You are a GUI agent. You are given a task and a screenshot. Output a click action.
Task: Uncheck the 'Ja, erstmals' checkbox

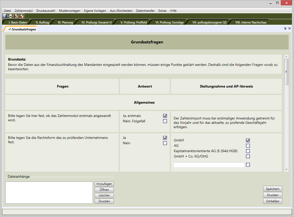165,116
